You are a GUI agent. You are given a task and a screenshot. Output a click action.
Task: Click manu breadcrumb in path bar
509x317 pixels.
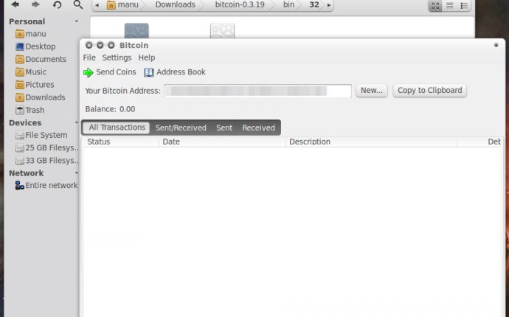coord(122,5)
